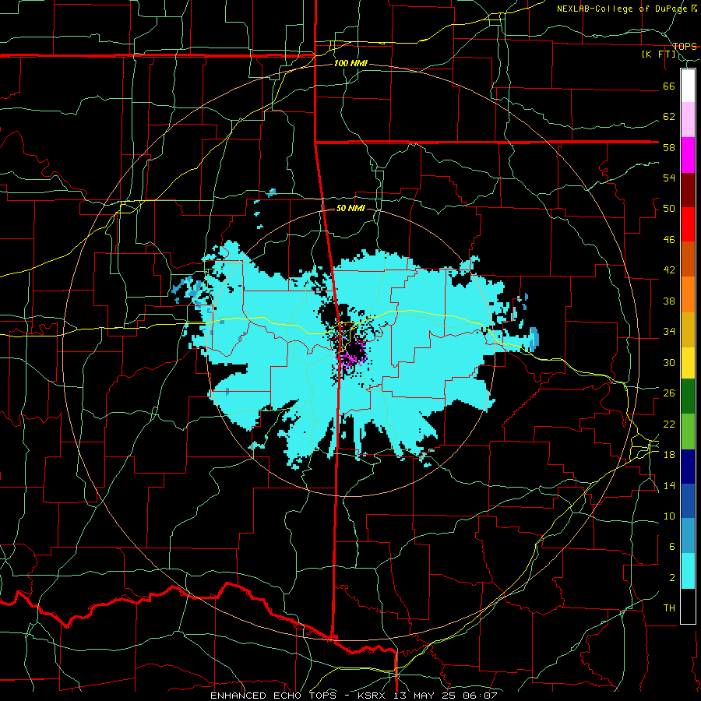Click the 2 value on the legend

point(671,578)
